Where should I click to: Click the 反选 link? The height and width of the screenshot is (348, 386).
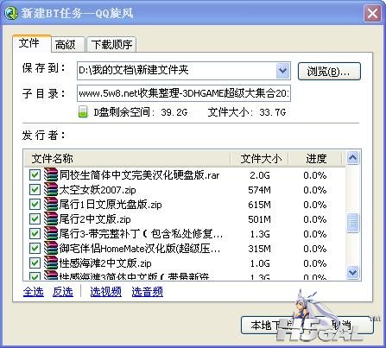63,292
